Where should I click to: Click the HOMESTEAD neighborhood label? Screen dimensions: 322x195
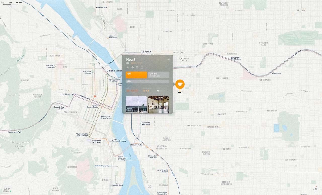pos(72,167)
